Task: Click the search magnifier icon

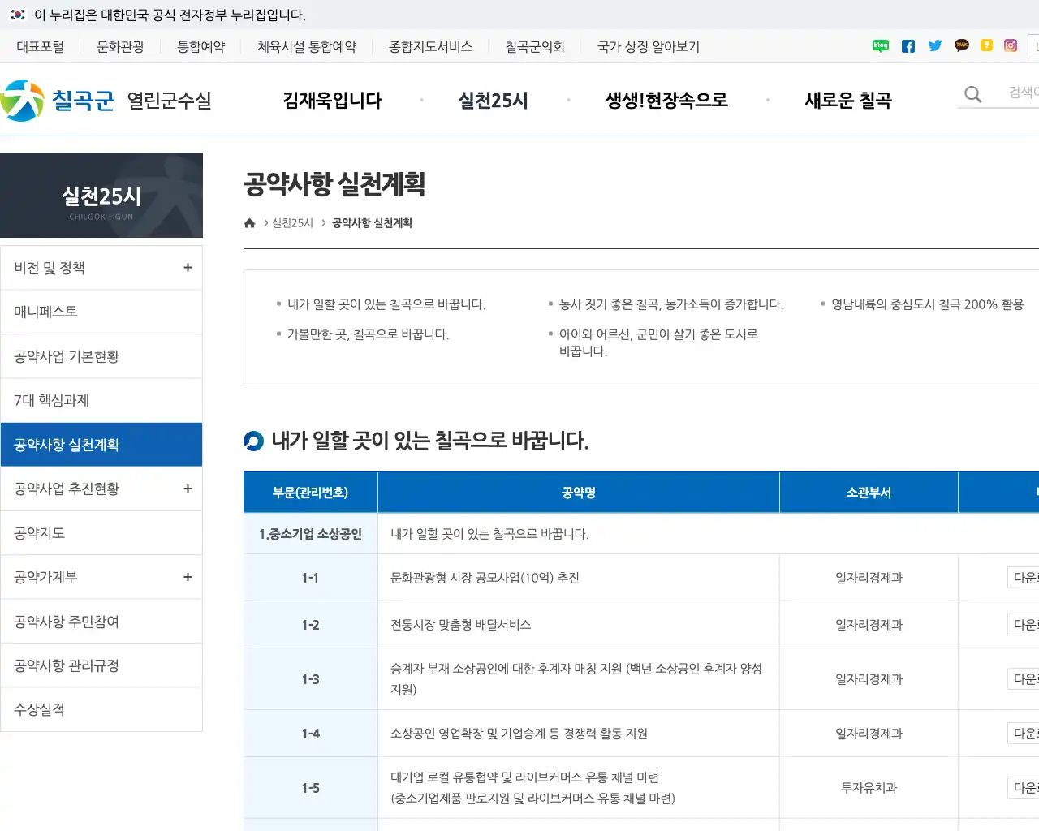Action: coord(972,94)
